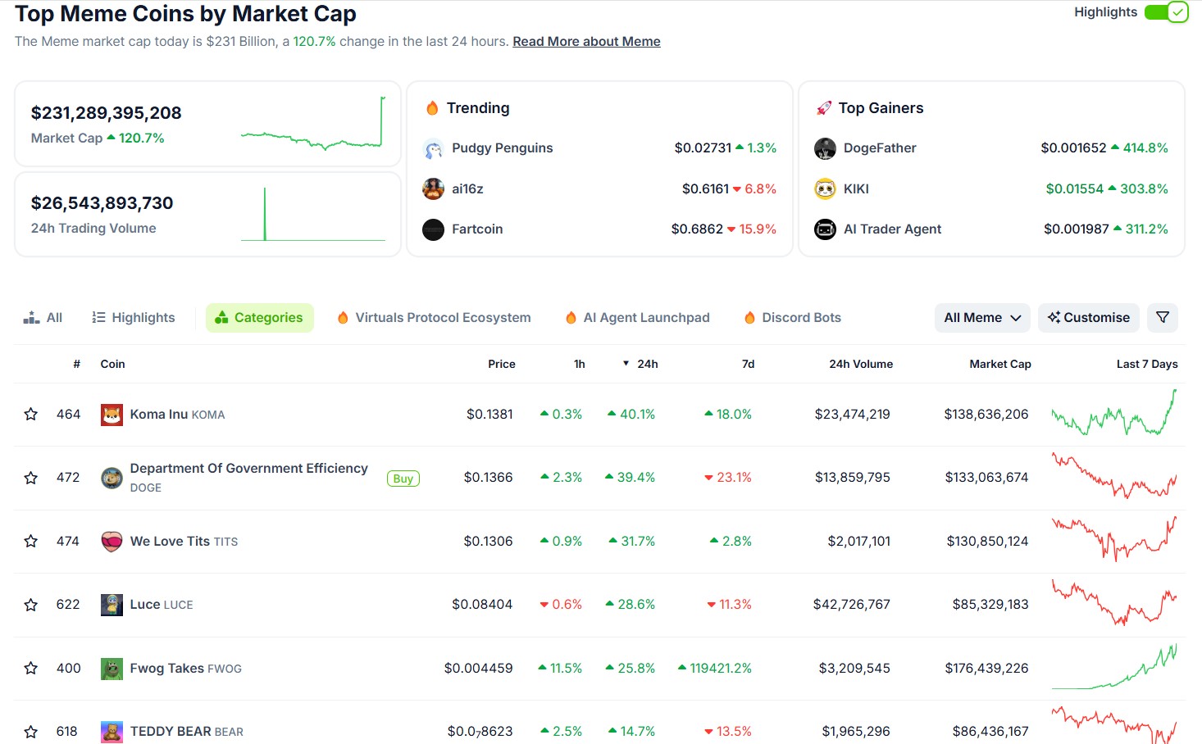Click Fartcoin black logo icon
Screen dimensions: 1202x744
[433, 229]
